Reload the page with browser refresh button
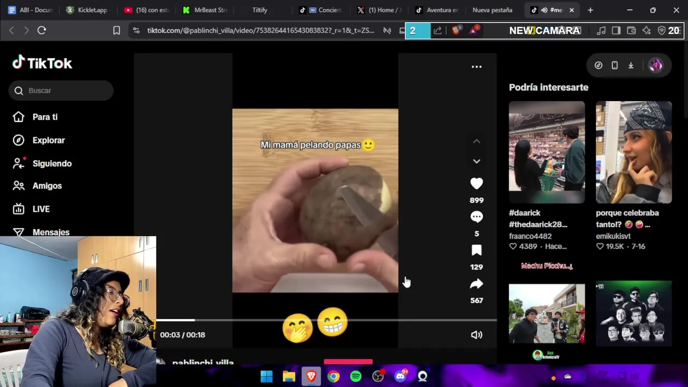The height and width of the screenshot is (387, 688). coord(41,31)
